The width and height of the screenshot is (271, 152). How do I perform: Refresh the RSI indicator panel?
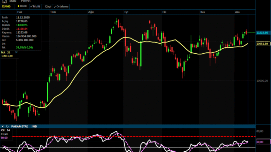[7, 126]
